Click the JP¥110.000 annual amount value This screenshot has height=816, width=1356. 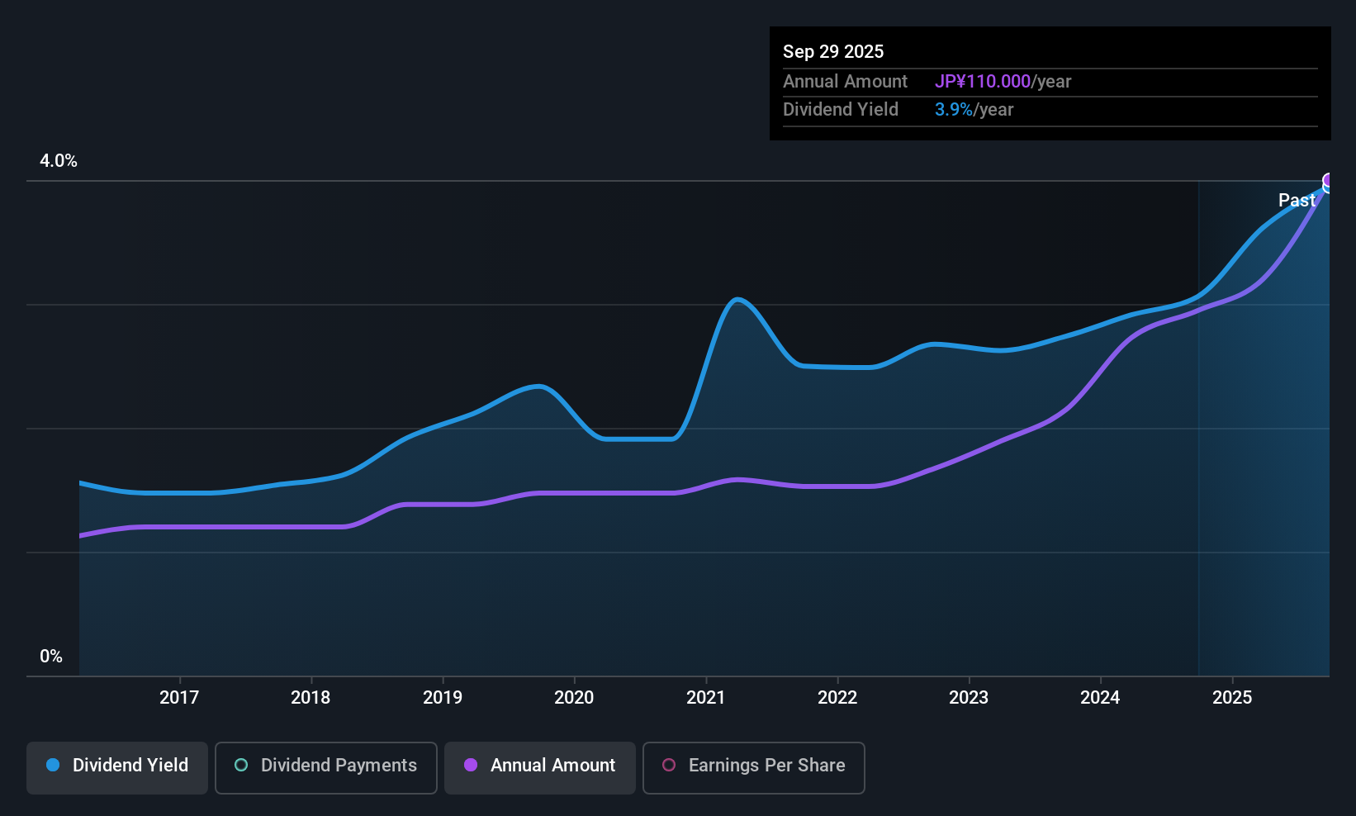[983, 82]
